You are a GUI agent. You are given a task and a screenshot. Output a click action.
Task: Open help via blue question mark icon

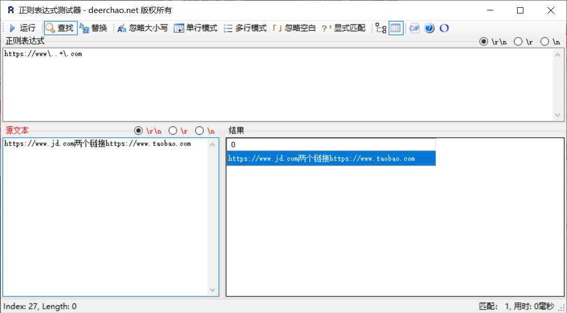[x=429, y=28]
